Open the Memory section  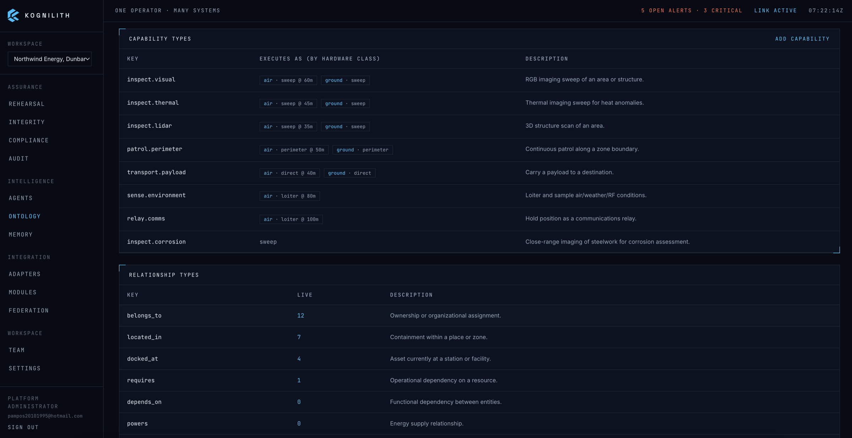(x=21, y=234)
